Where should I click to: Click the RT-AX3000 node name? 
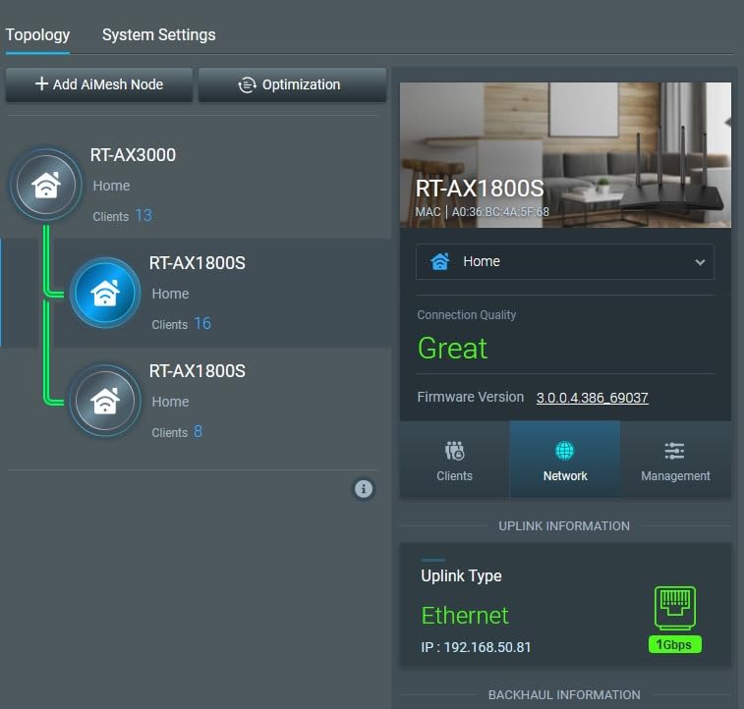134,155
